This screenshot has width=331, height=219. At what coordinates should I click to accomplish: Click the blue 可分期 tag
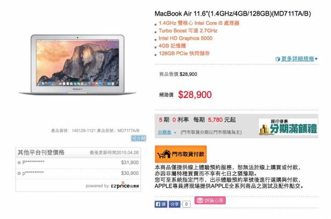138,138
